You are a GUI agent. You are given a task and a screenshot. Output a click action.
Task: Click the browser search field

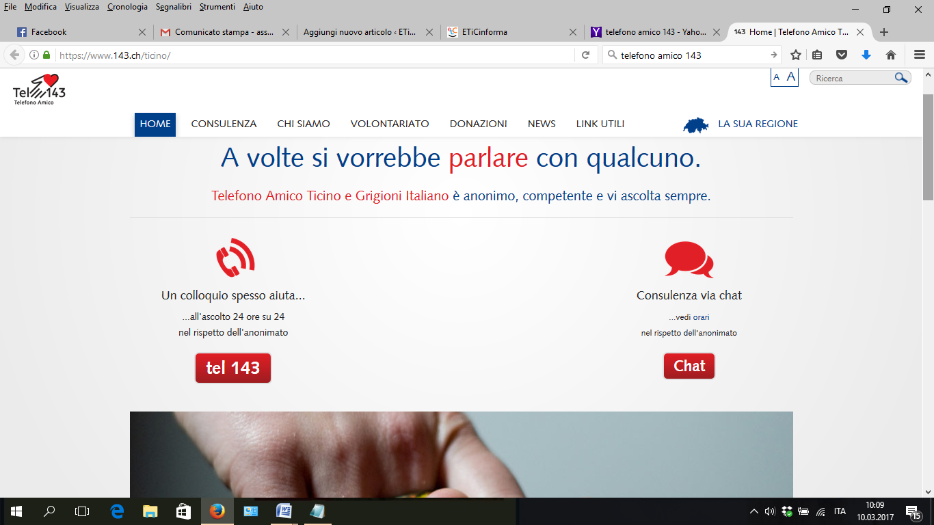pyautogui.click(x=692, y=55)
